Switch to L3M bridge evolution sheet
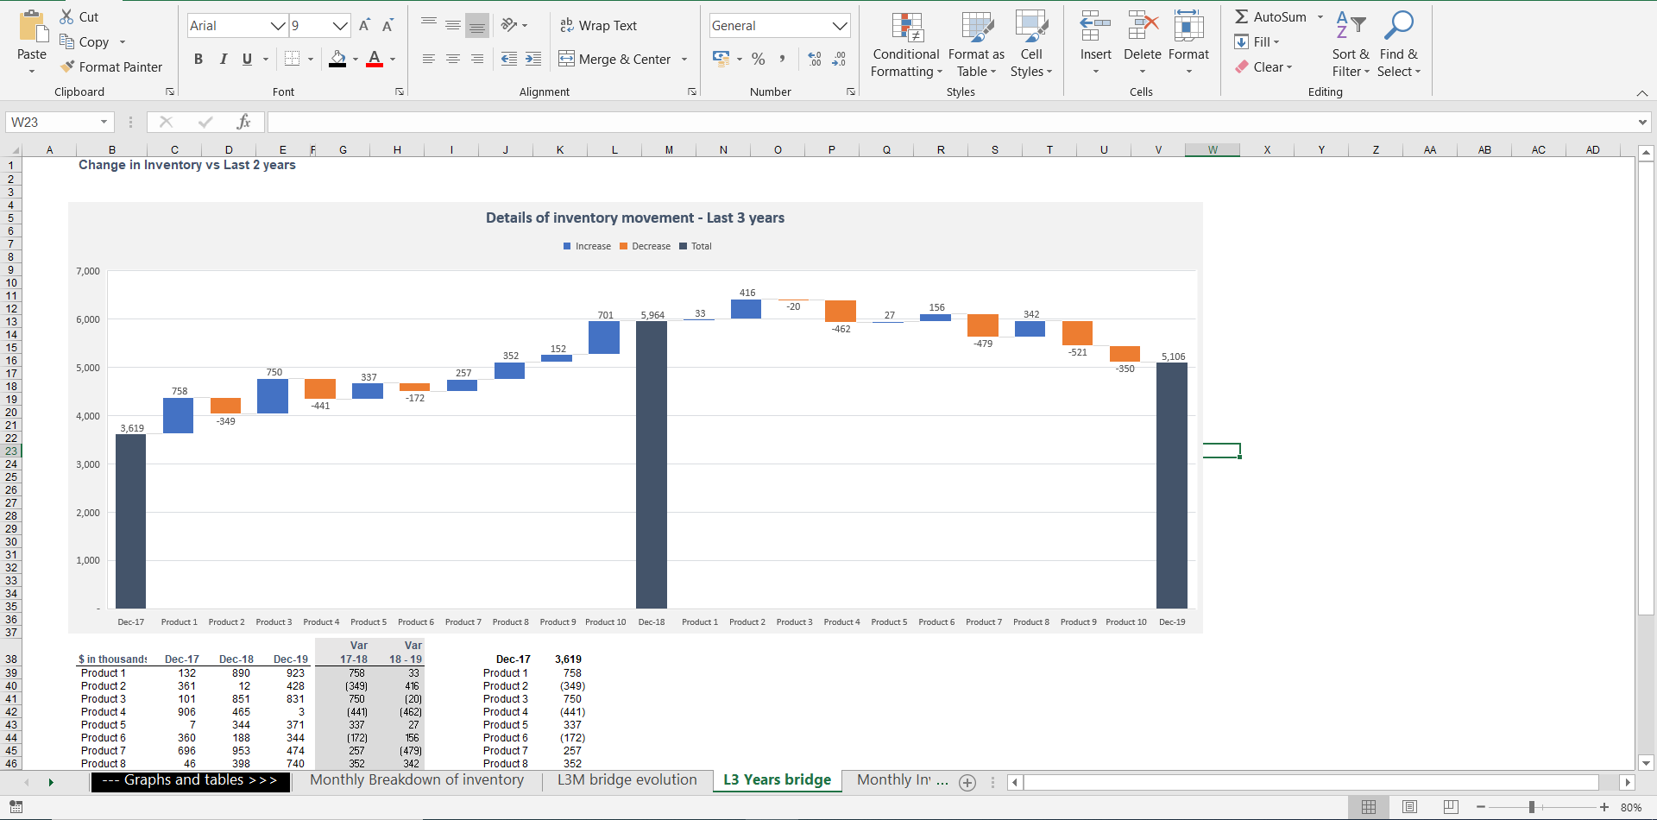This screenshot has width=1657, height=820. (627, 780)
